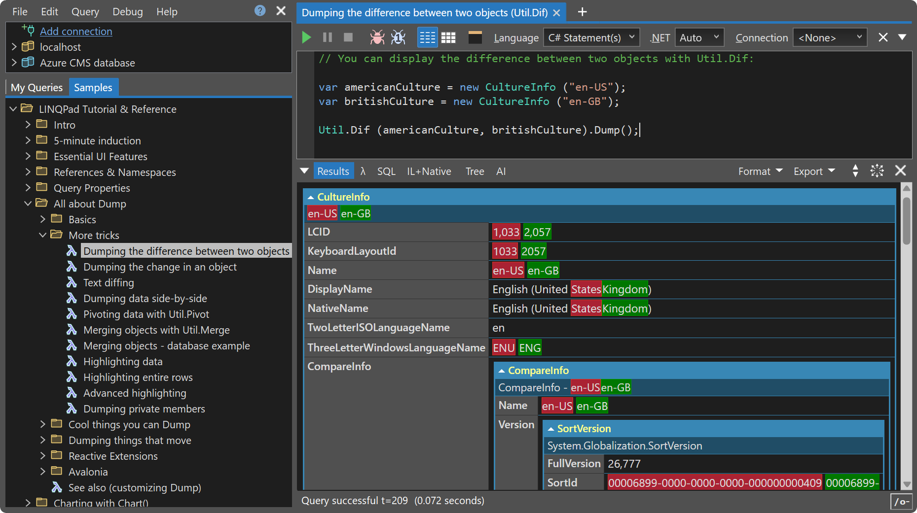This screenshot has height=513, width=917.
Task: Open 'Dumping the change in an object' sample
Action: [160, 267]
